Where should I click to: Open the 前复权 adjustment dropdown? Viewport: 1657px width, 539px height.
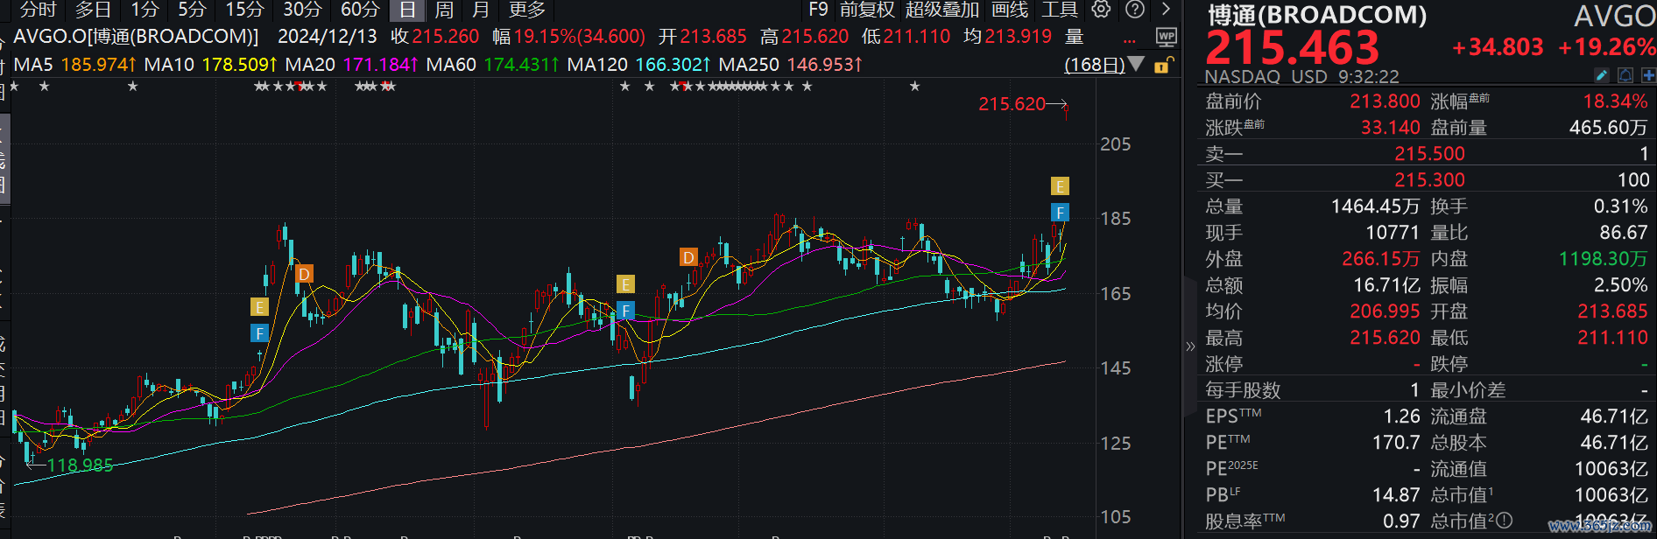pos(867,10)
